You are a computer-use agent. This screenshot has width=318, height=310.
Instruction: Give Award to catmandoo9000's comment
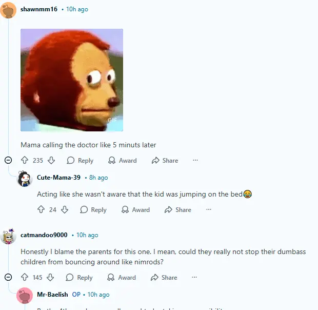coord(122,277)
